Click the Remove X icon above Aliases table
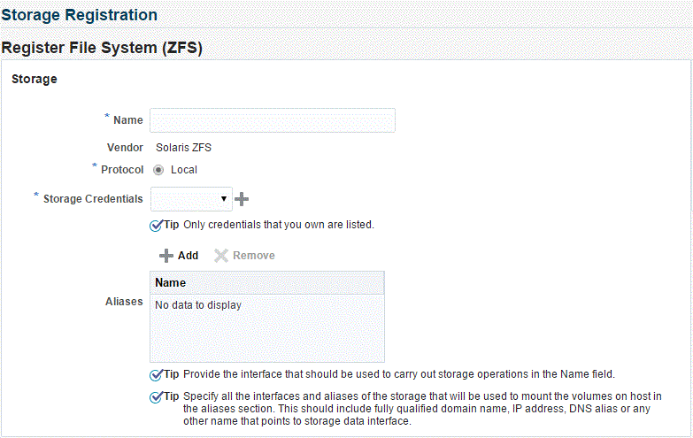 click(x=221, y=256)
